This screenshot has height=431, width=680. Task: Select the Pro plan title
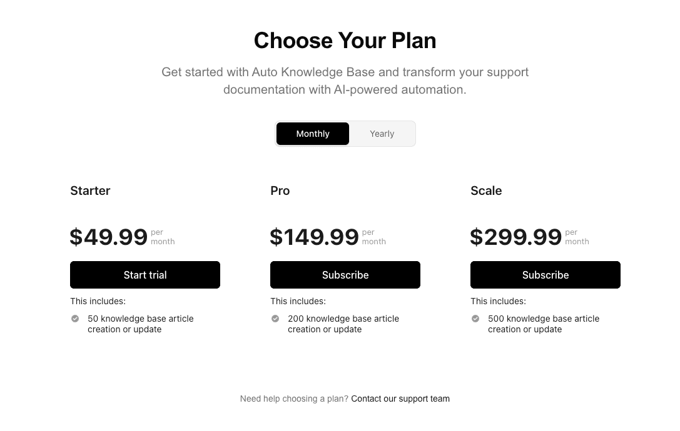coord(280,191)
